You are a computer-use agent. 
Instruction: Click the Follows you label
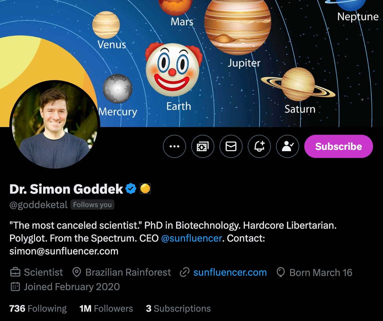pyautogui.click(x=92, y=205)
